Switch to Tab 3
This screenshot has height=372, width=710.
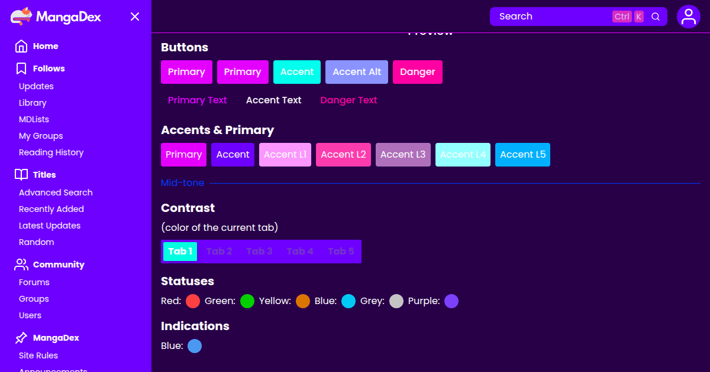pyautogui.click(x=259, y=252)
